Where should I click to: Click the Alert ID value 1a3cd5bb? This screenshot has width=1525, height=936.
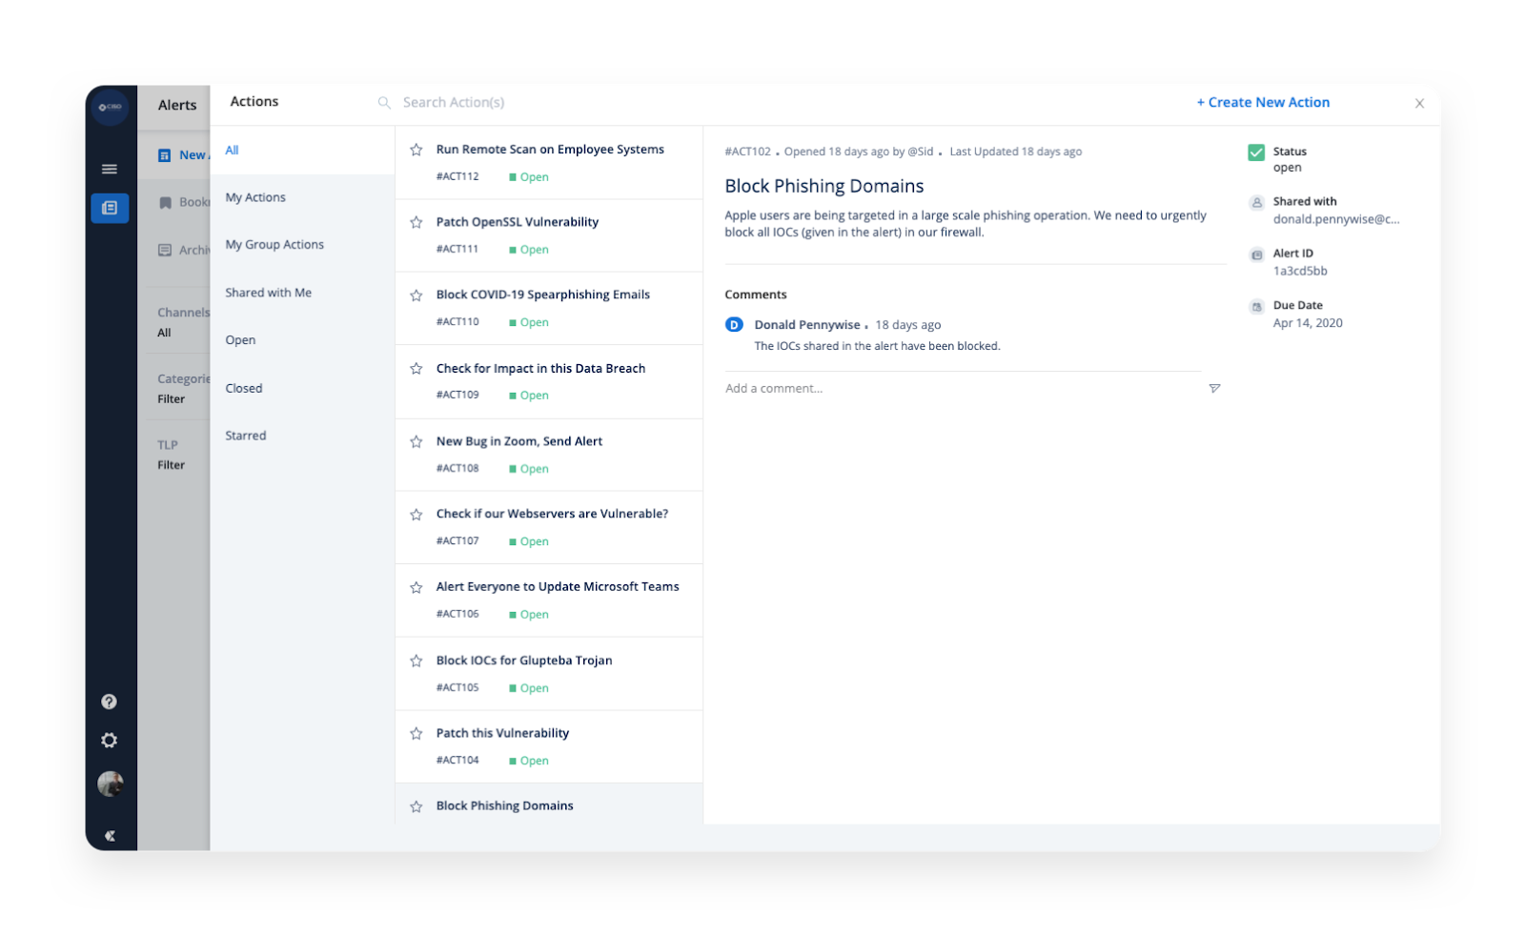(1300, 272)
